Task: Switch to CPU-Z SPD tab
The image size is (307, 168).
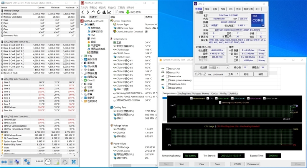Action: (x=231, y=9)
